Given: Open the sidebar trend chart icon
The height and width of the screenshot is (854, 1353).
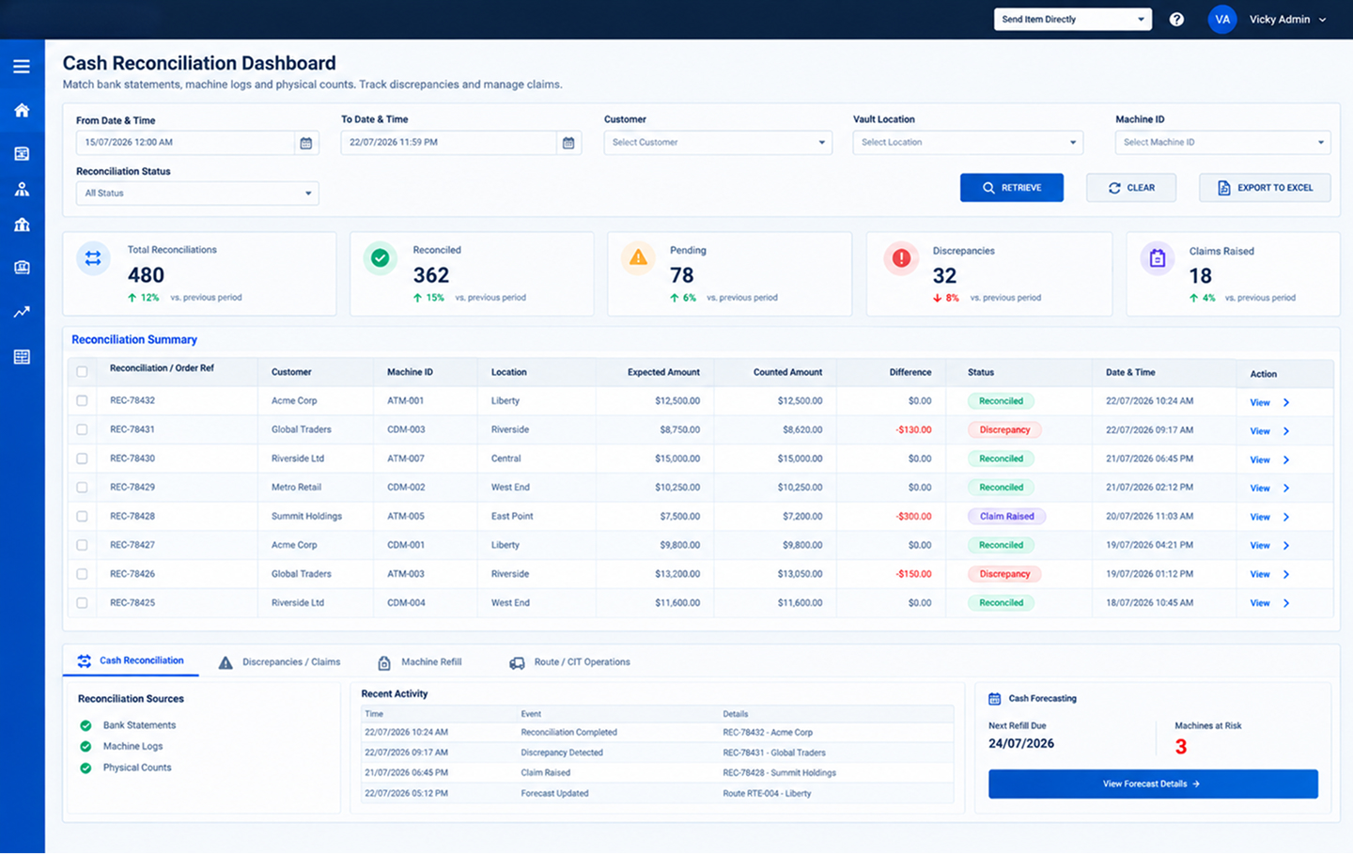Looking at the screenshot, I should 22,312.
